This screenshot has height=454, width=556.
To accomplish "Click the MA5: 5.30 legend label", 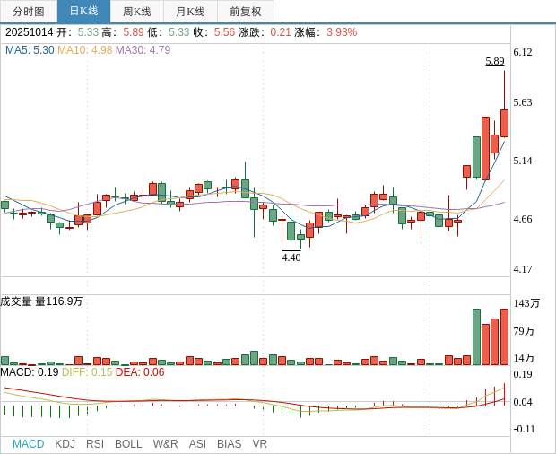I will point(30,50).
